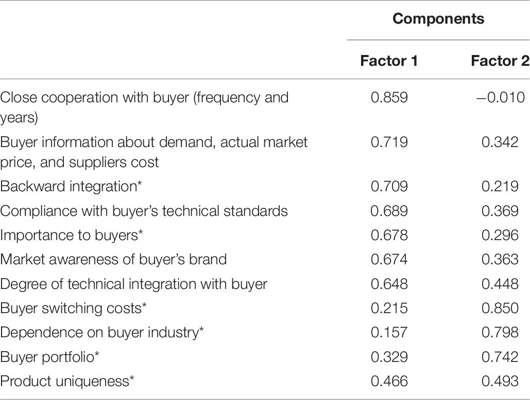530x400 pixels.
Task: Click the value 0.859 in Factor 1
Action: point(389,98)
